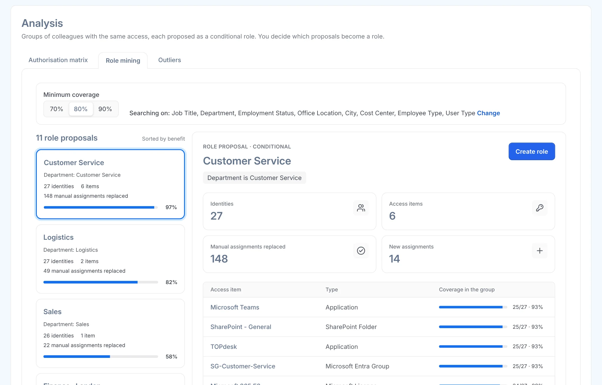
Task: Click the Access items 6 value
Action: click(x=392, y=216)
